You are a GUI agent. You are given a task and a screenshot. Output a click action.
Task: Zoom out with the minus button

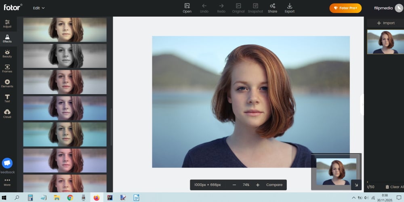click(x=234, y=185)
